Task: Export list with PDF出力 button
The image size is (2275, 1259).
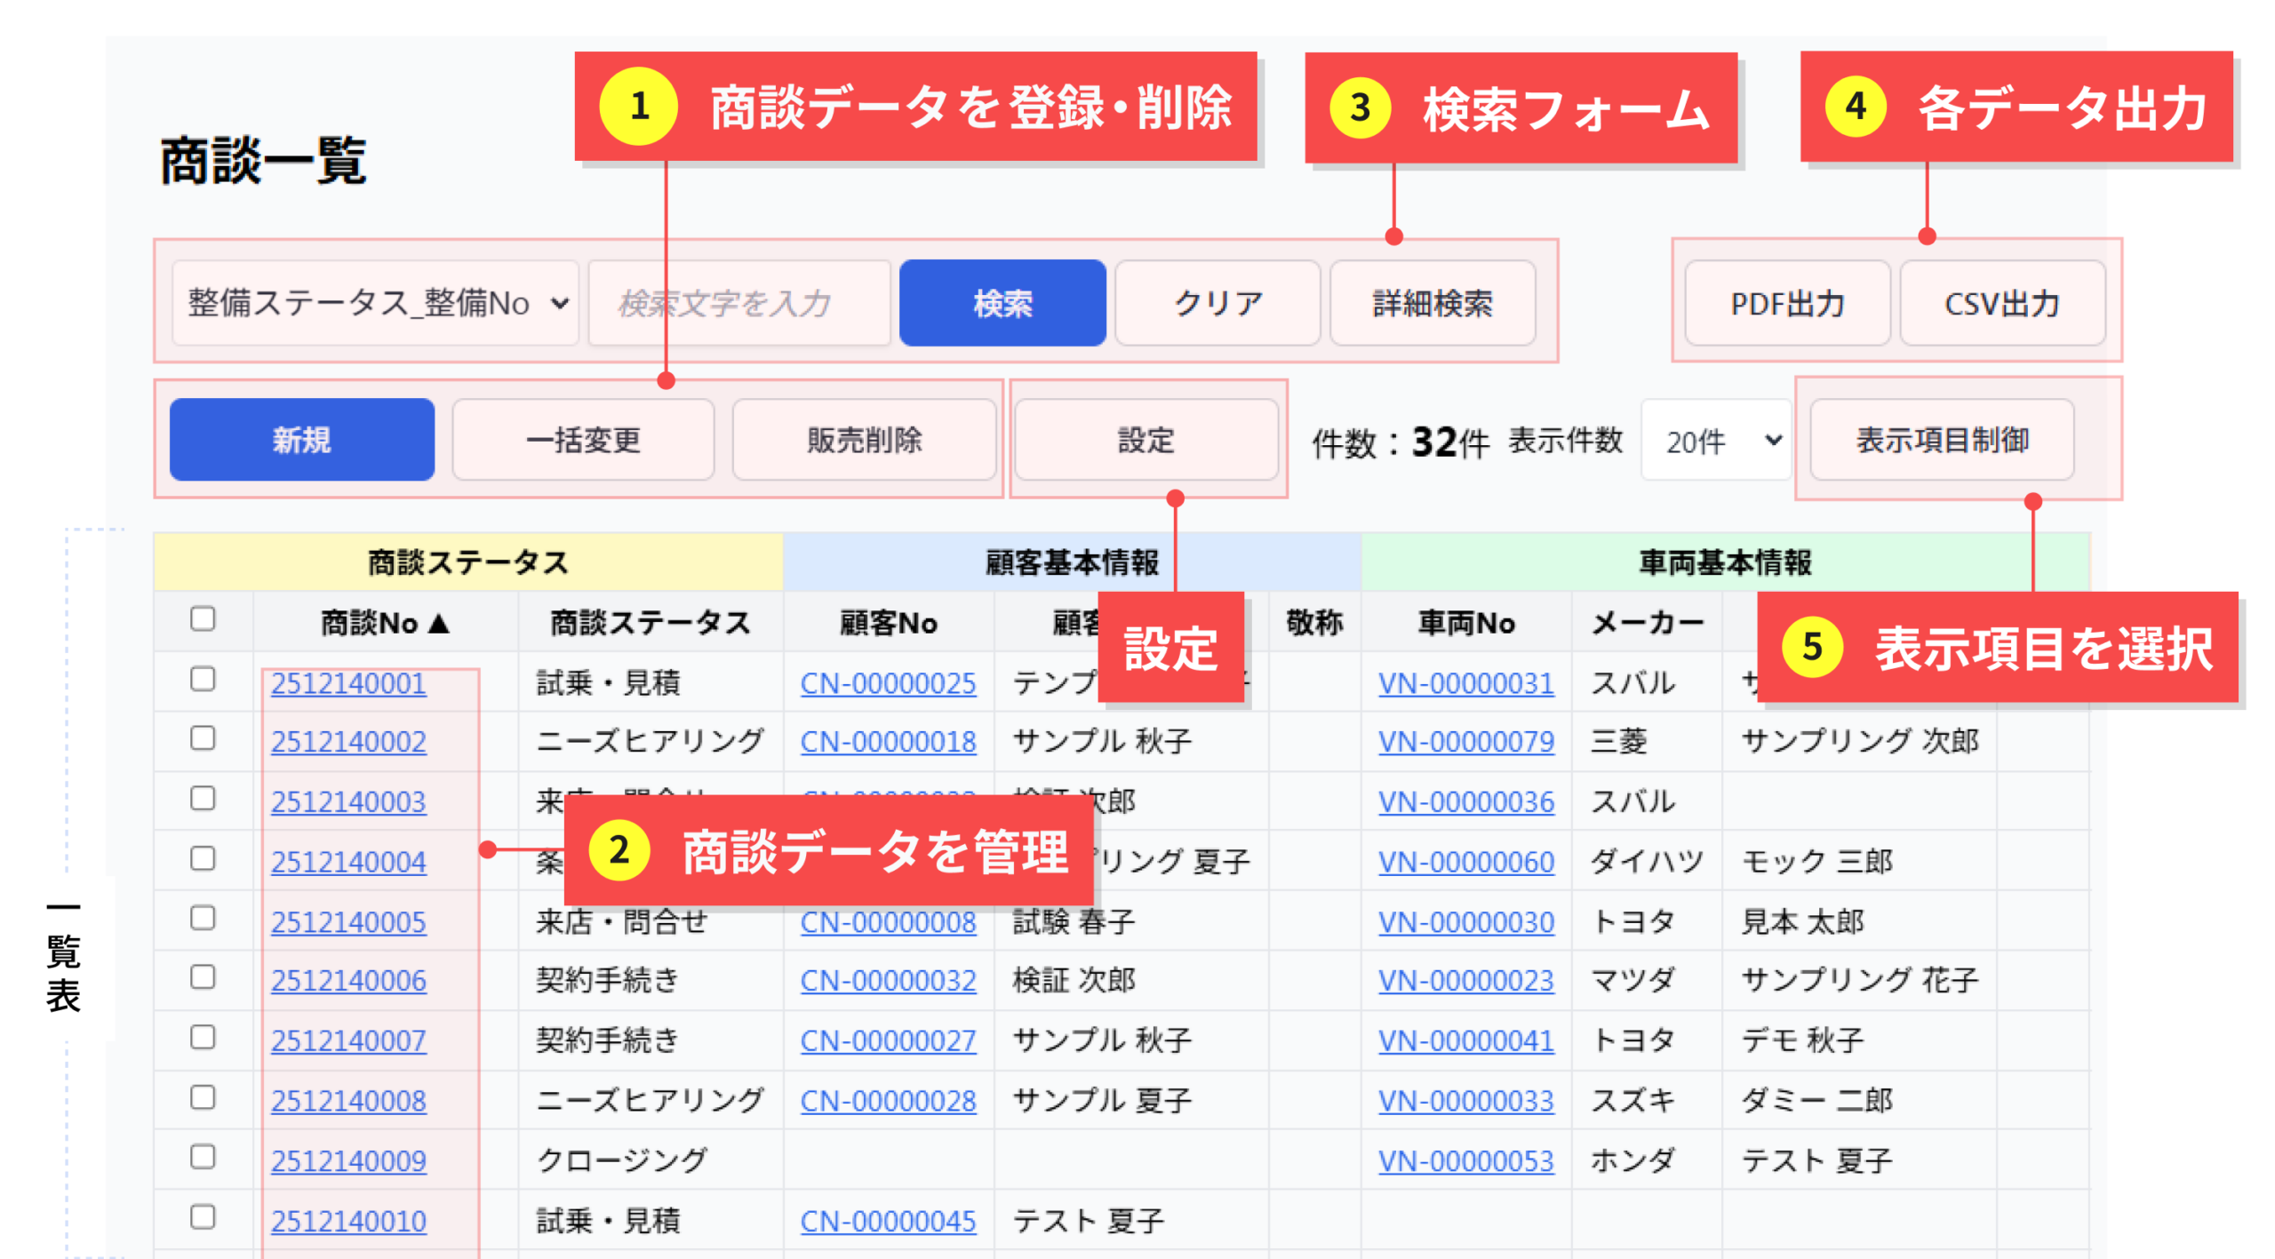Action: click(1786, 303)
